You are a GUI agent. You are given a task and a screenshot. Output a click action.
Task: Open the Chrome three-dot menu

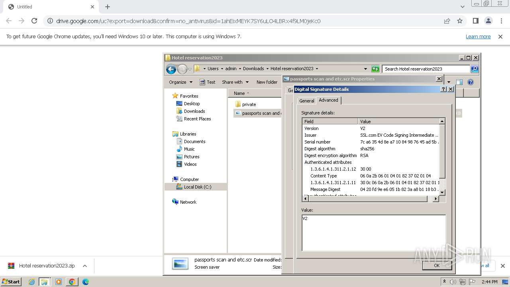501,21
